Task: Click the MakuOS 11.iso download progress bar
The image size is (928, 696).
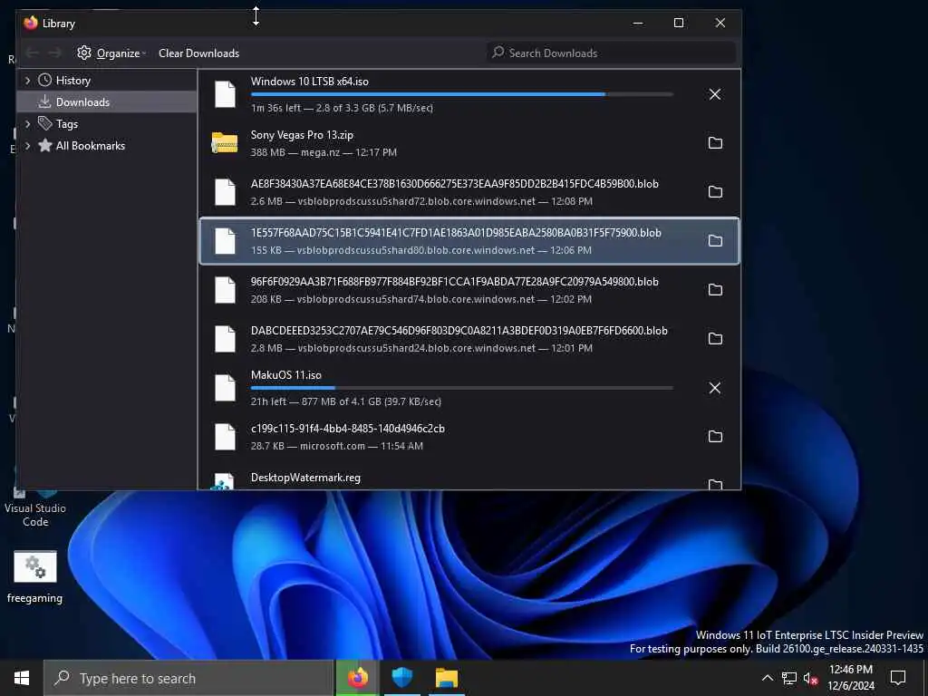Action: click(461, 388)
